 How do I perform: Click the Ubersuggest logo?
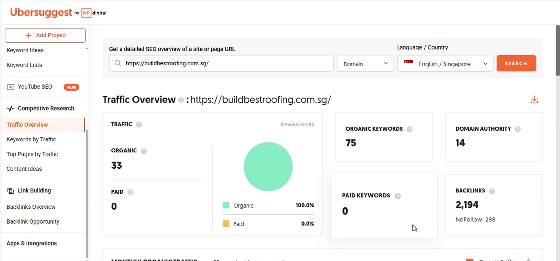pos(41,12)
